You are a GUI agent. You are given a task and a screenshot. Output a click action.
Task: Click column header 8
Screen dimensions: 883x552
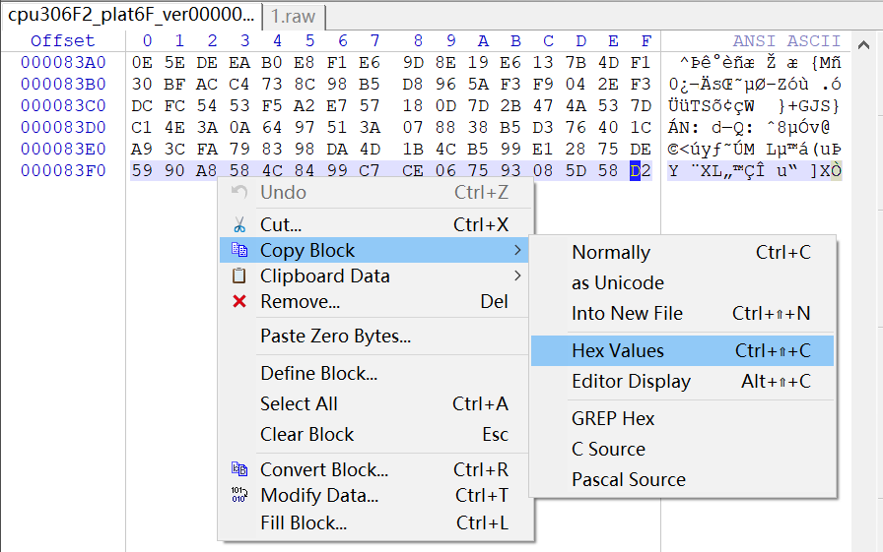click(x=418, y=41)
